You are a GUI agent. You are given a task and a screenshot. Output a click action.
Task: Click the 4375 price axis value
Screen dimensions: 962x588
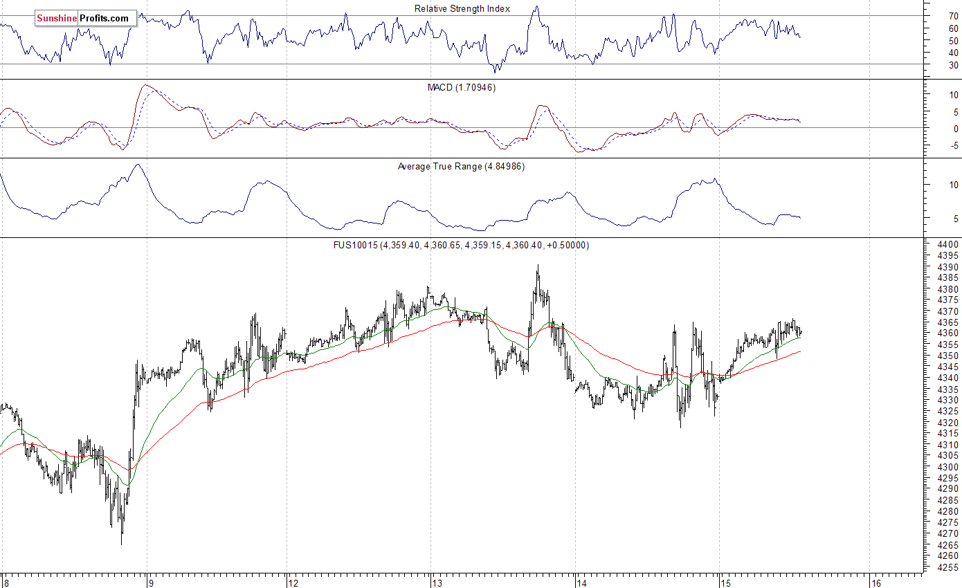[x=949, y=300]
